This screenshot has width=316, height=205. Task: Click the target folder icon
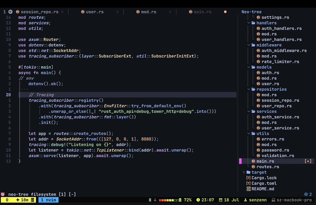(249, 172)
